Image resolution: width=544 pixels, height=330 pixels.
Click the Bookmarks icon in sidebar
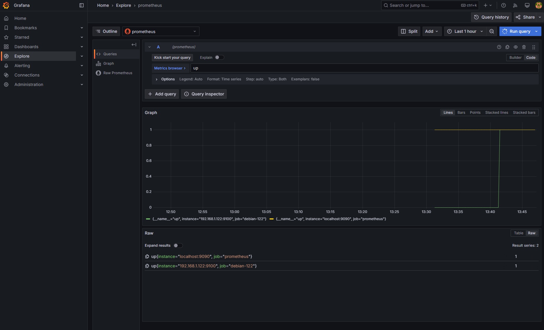pyautogui.click(x=6, y=28)
